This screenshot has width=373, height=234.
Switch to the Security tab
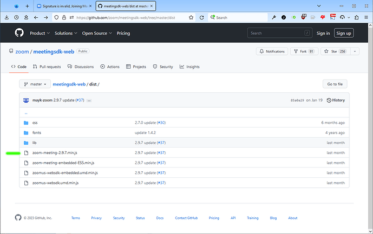163,67
